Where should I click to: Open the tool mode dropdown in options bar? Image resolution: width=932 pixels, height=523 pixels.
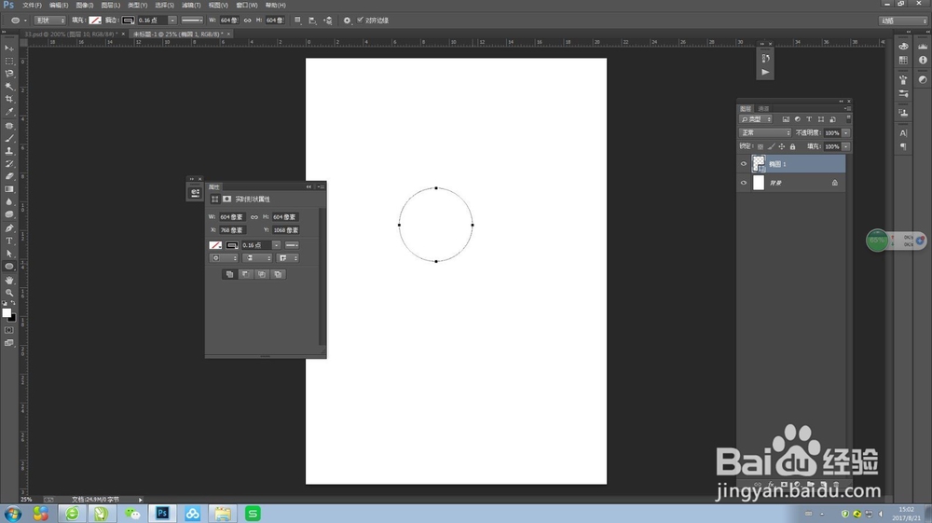point(50,21)
